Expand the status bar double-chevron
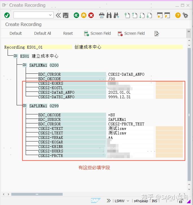This screenshot has width=193, height=205. (109, 201)
